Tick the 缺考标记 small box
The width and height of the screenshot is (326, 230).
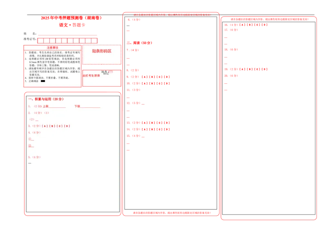click(110, 72)
